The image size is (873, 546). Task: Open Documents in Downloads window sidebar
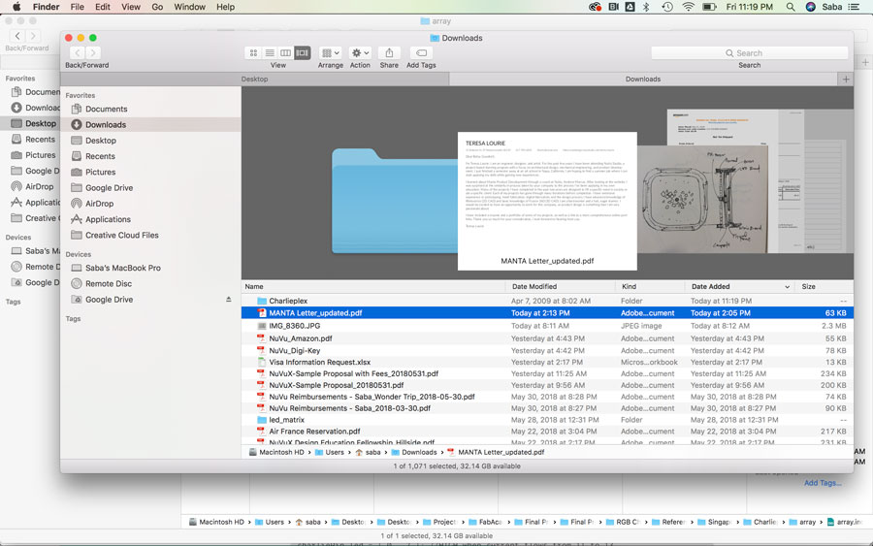coord(150,109)
